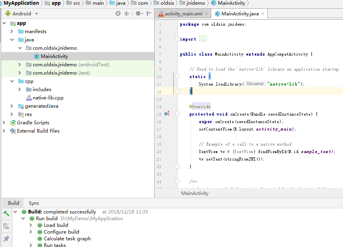Open the Sync tab in bottom panel
This screenshot has width=343, height=247.
pyautogui.click(x=34, y=203)
